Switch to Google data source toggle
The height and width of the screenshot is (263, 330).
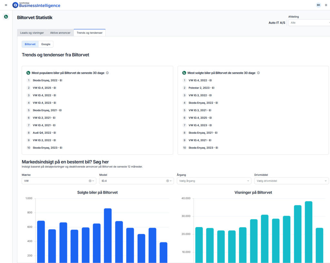click(x=46, y=44)
